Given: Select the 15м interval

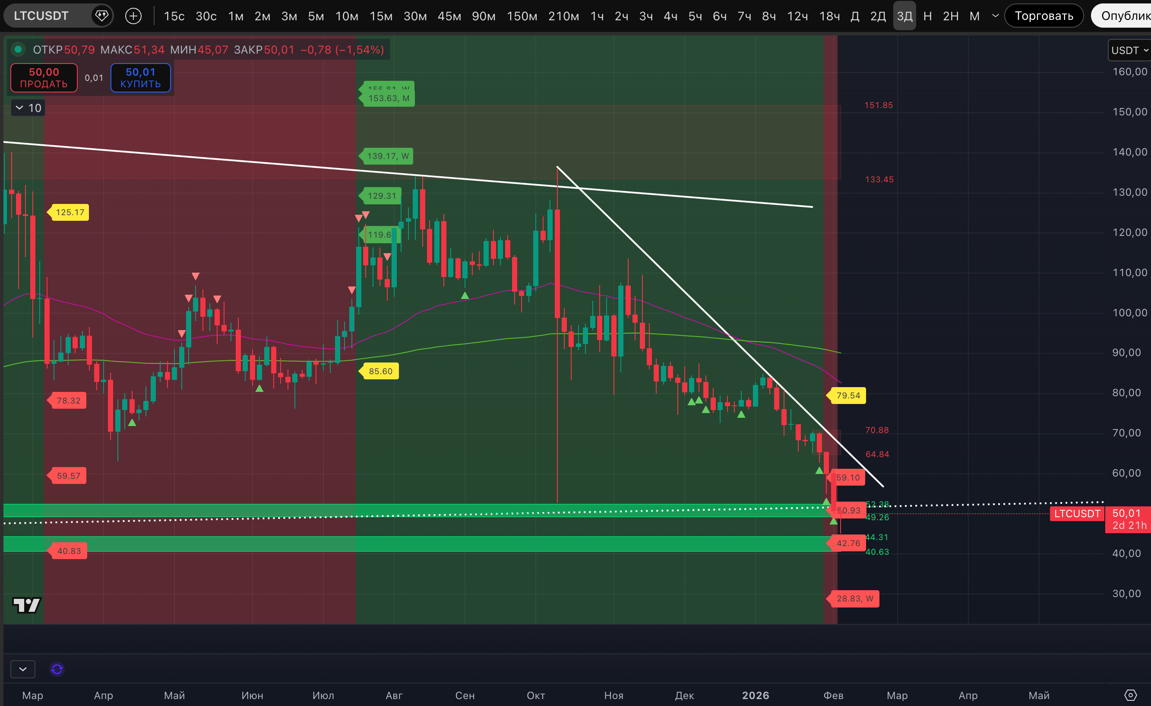Looking at the screenshot, I should tap(381, 16).
